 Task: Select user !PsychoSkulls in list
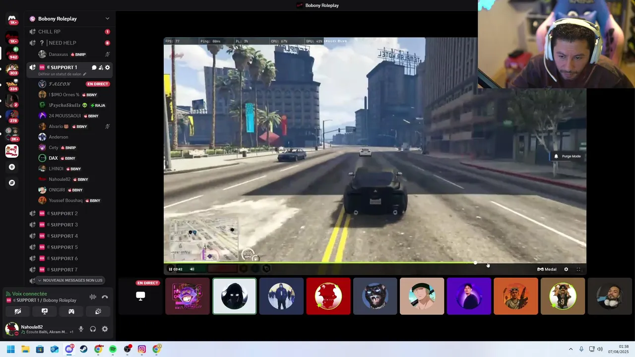(74, 105)
